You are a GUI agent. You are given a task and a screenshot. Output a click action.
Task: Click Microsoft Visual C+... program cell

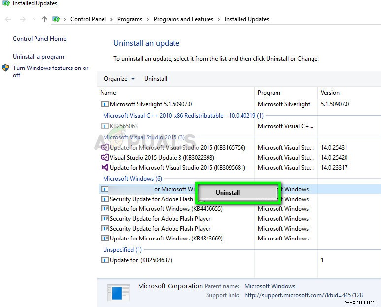(x=285, y=126)
